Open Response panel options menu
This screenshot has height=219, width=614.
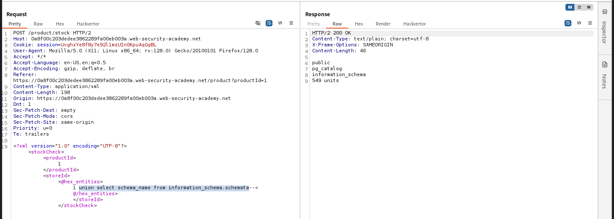(590, 23)
